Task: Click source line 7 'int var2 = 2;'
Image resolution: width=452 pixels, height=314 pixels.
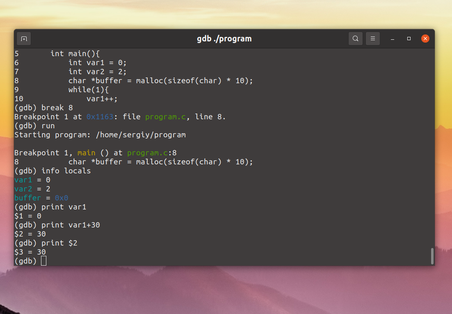Action: tap(71, 72)
